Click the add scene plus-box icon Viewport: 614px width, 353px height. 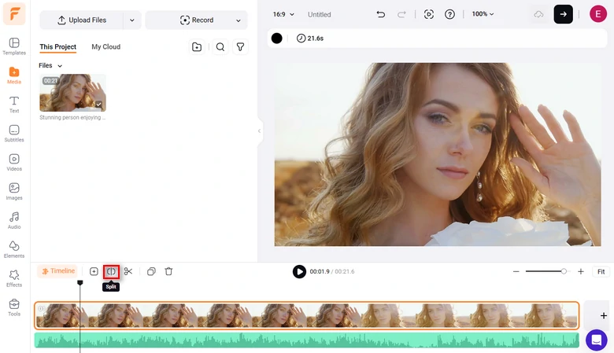pos(94,271)
